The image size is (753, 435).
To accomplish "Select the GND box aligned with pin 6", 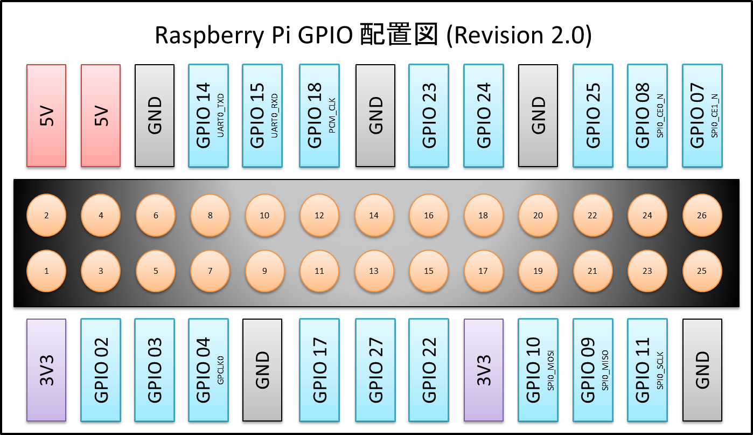I will click(x=155, y=115).
